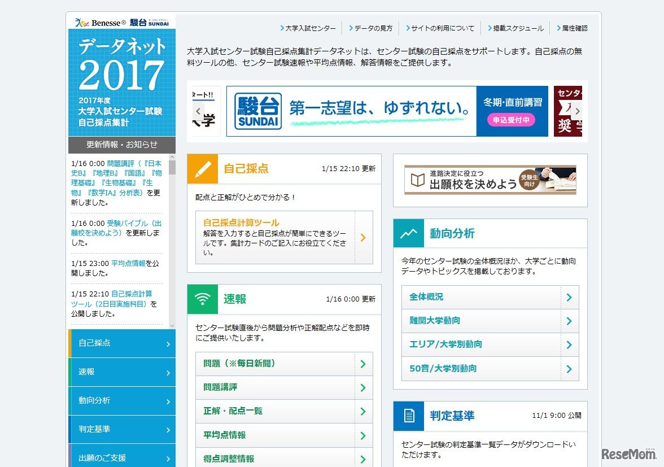The image size is (664, 467).
Task: Click the green wifi icon for 速報
Action: point(202,299)
